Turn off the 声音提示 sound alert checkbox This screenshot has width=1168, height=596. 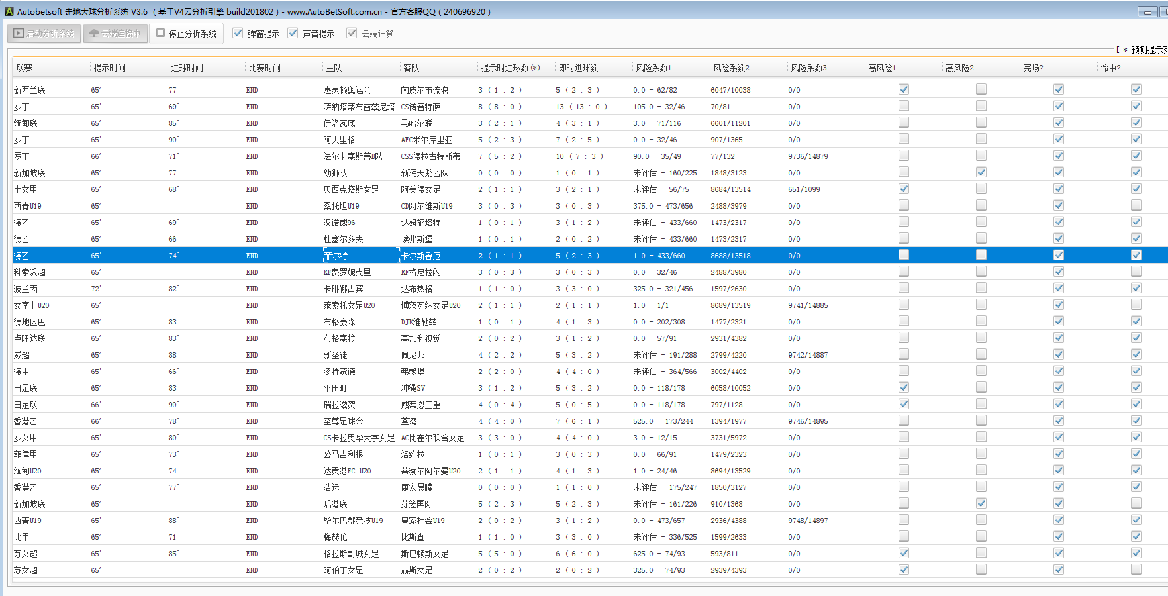[293, 33]
